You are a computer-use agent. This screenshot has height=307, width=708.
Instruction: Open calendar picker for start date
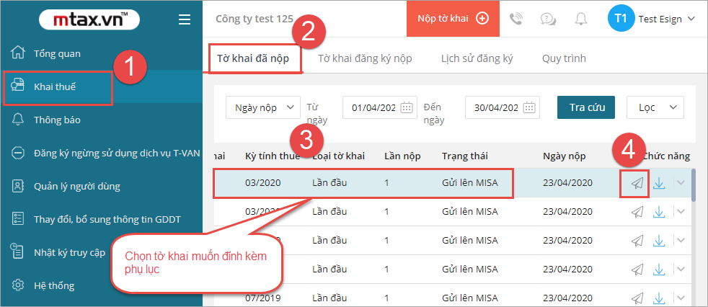[x=407, y=107]
